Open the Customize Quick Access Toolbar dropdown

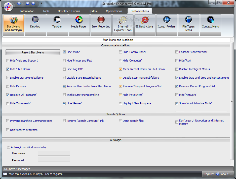42,4
